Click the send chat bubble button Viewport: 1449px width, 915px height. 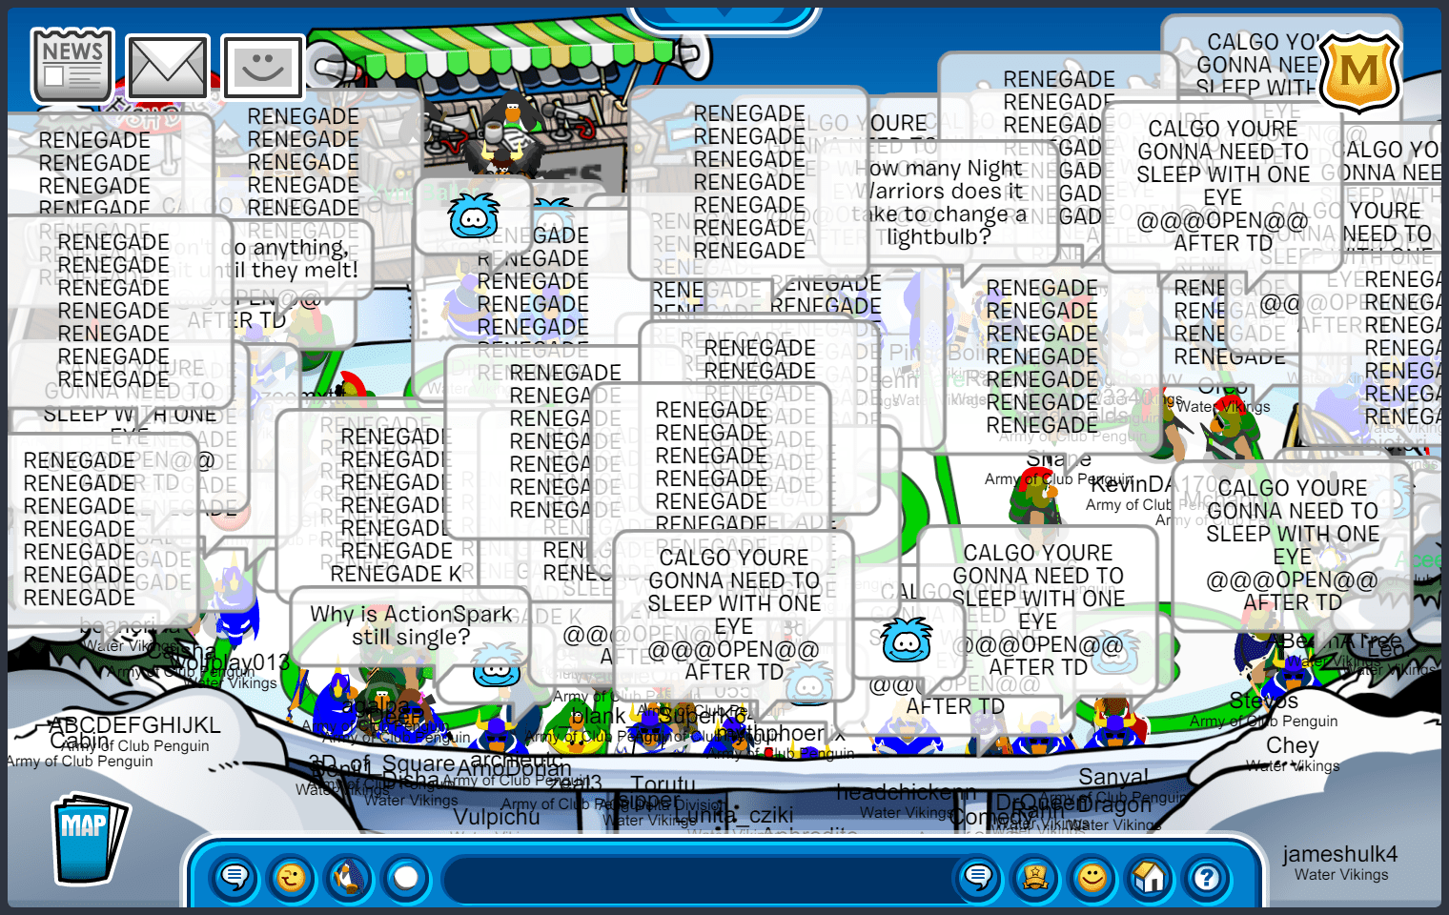978,877
